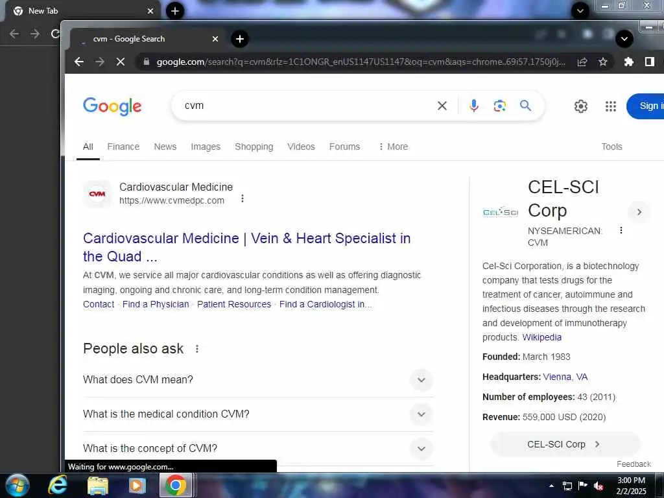Viewport: 664px width, 498px height.
Task: Close the New Tab tab in the background window
Action: click(x=150, y=11)
